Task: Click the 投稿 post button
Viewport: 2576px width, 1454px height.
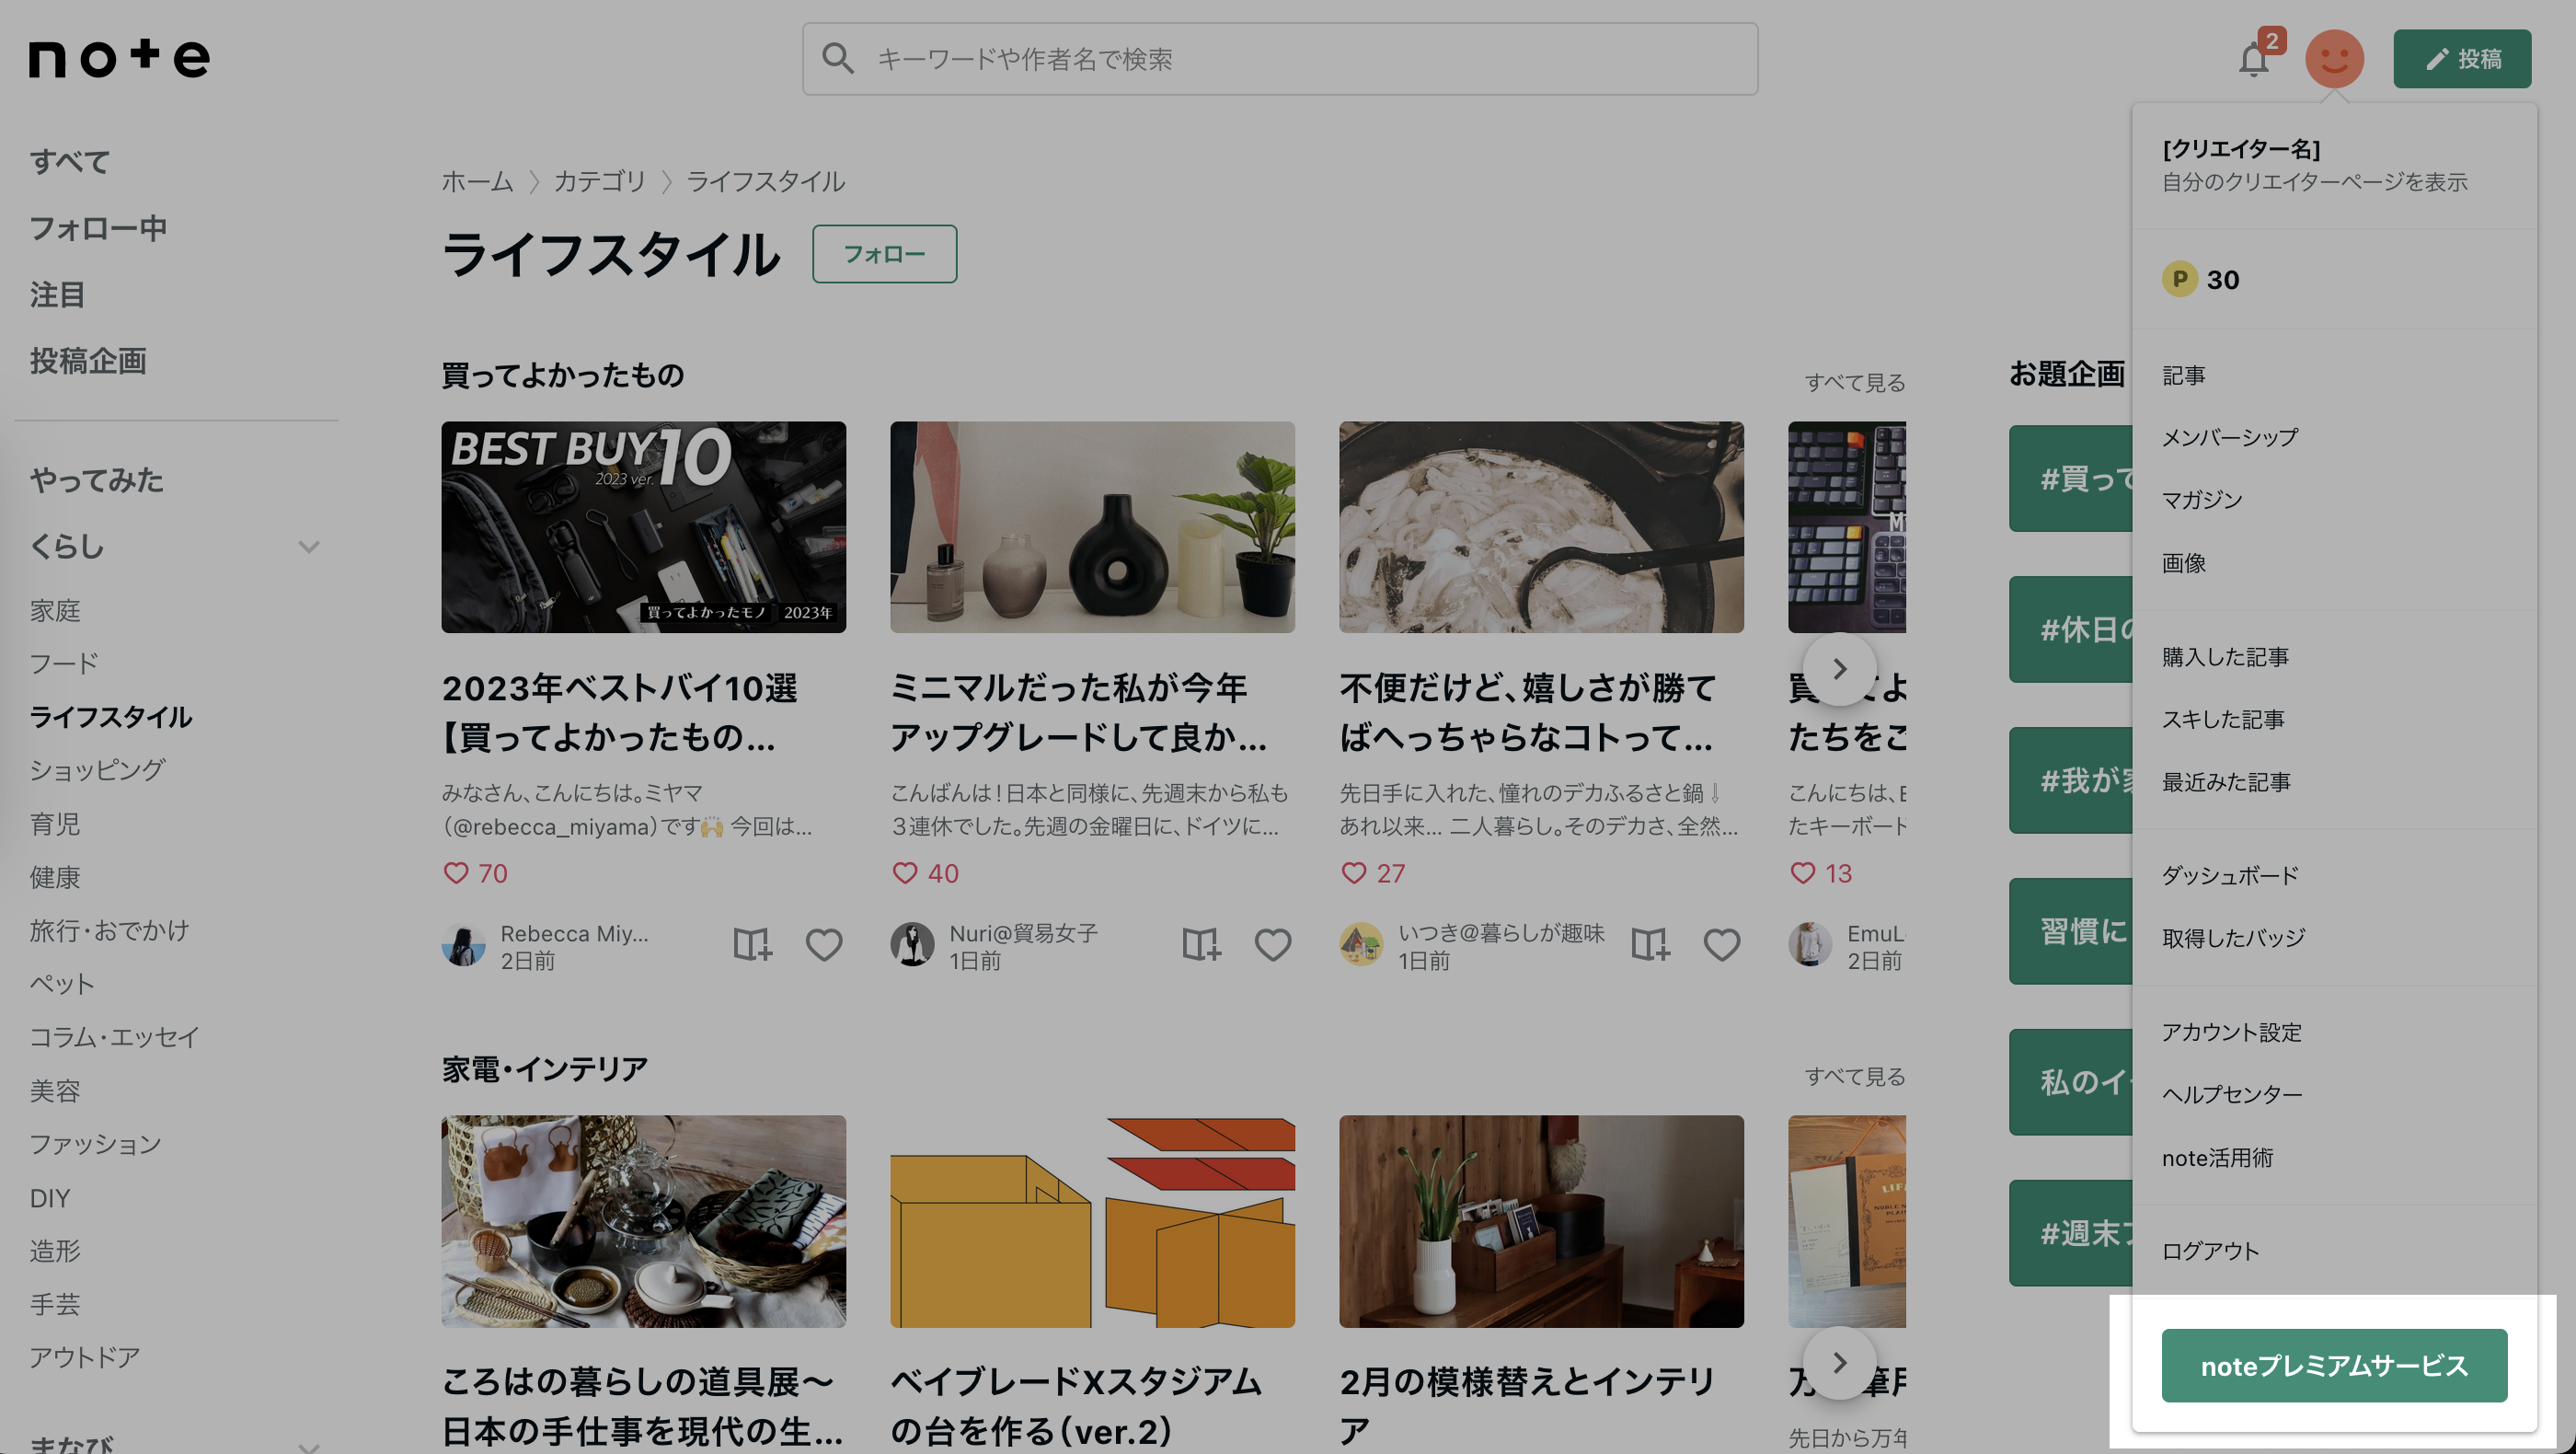Action: (2462, 59)
